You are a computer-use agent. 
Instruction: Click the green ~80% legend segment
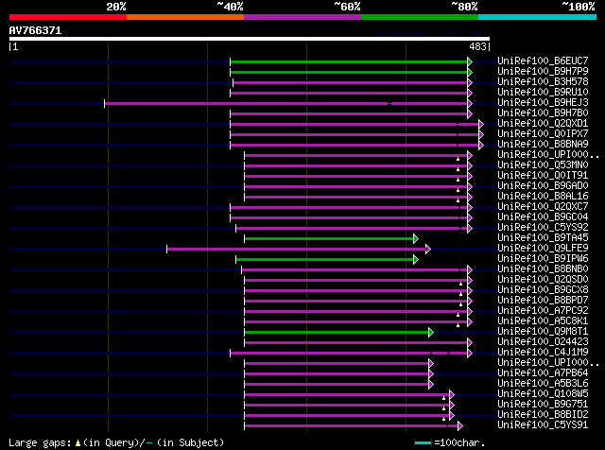[420, 17]
